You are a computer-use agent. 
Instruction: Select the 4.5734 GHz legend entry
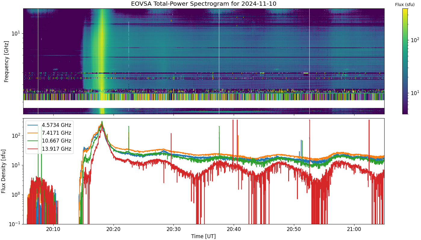(50, 125)
